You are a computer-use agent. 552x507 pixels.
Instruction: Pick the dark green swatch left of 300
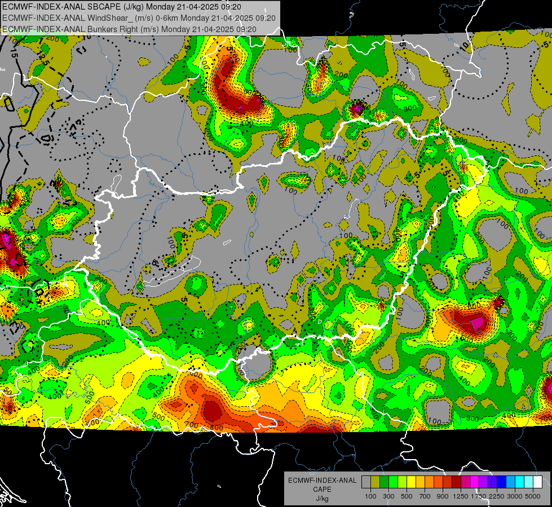pos(384,482)
